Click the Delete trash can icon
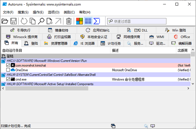 point(69,21)
